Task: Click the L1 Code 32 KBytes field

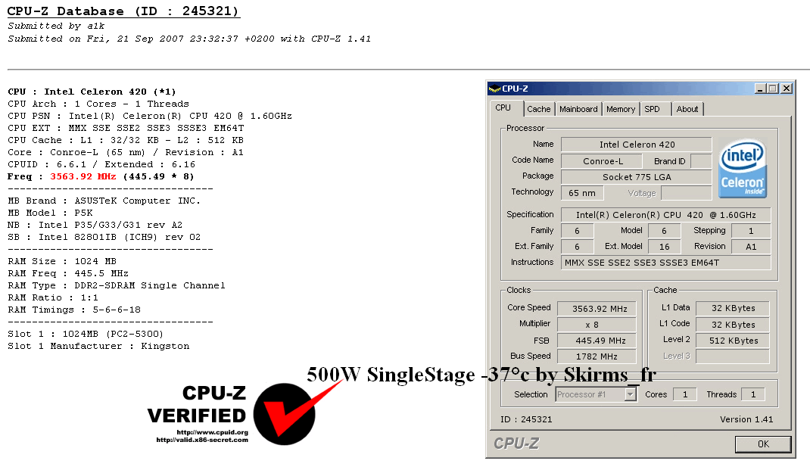Action: (733, 325)
